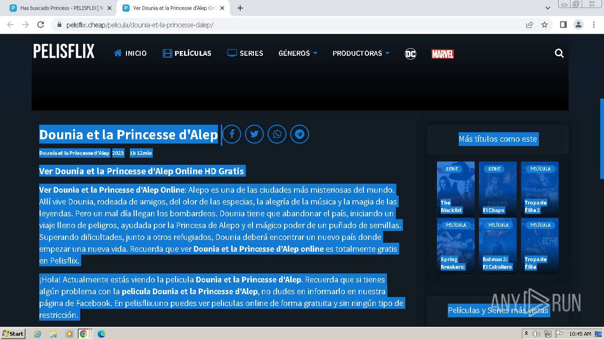604x340 pixels.
Task: Open SERIES section
Action: (x=245, y=53)
